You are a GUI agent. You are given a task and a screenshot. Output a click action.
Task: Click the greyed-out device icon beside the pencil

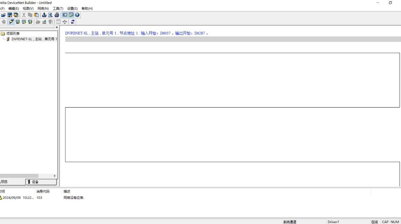50,22
